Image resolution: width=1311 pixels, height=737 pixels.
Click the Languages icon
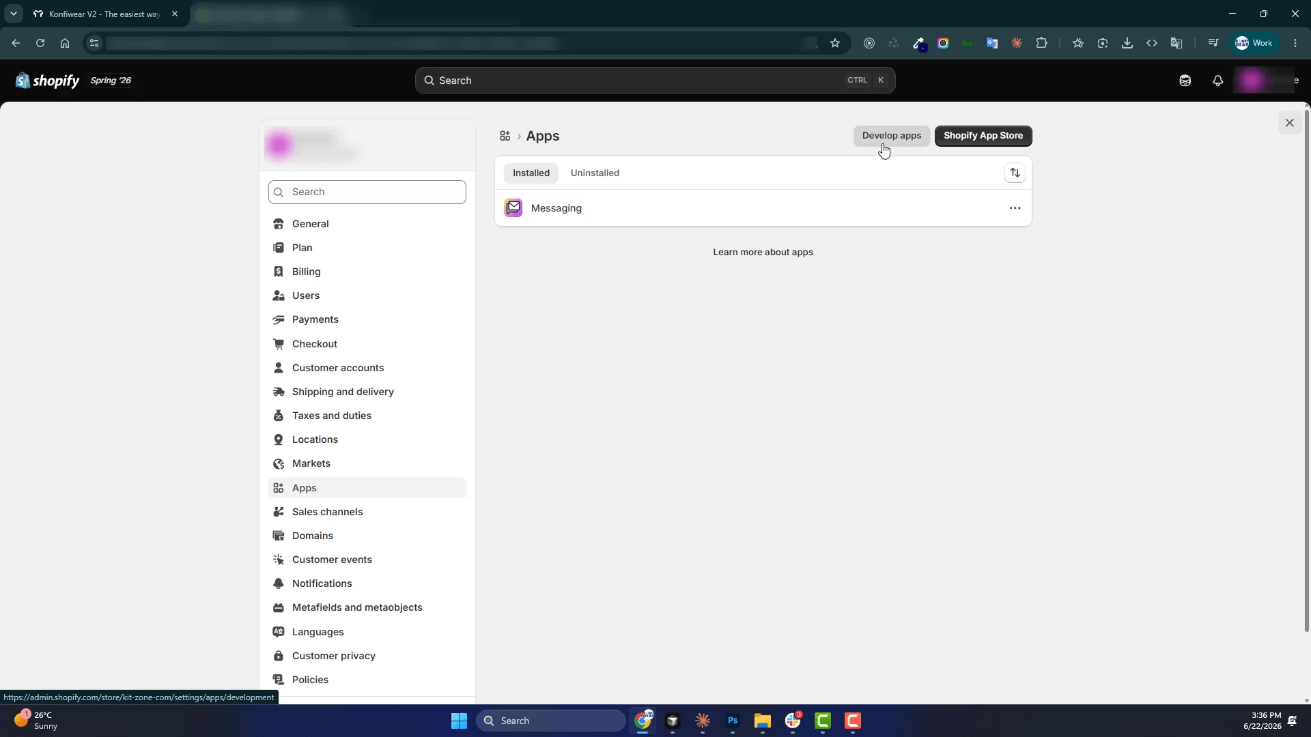click(279, 632)
